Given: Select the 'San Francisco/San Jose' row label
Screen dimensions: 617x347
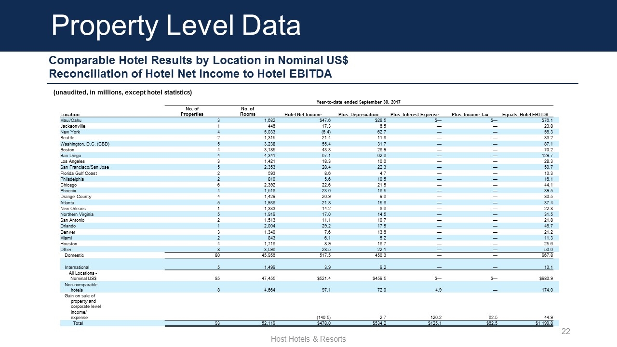Looking at the screenshot, I should [x=84, y=167].
